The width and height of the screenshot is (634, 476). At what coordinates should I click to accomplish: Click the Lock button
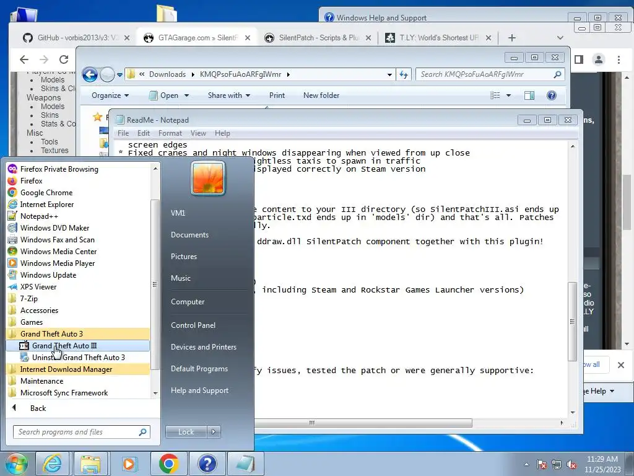tap(186, 432)
